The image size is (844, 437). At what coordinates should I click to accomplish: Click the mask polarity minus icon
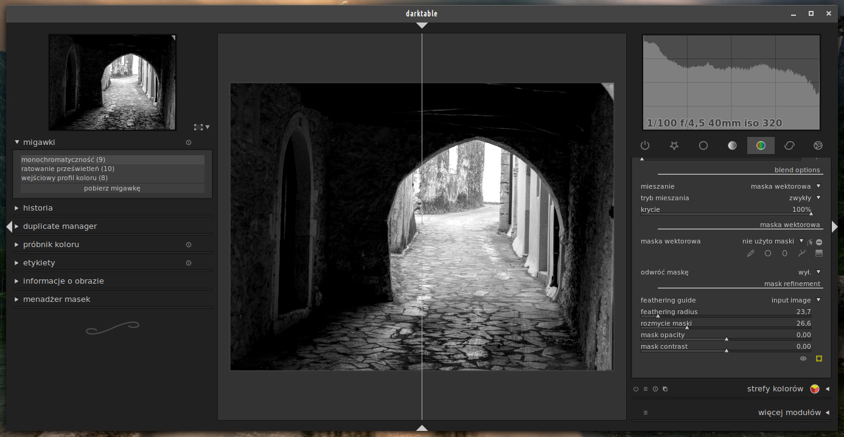point(819,242)
